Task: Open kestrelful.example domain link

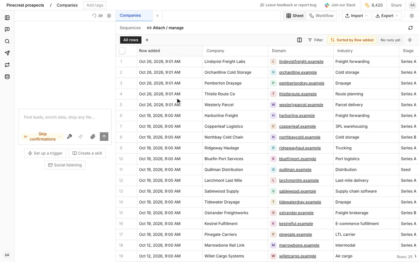Action: 296,224
